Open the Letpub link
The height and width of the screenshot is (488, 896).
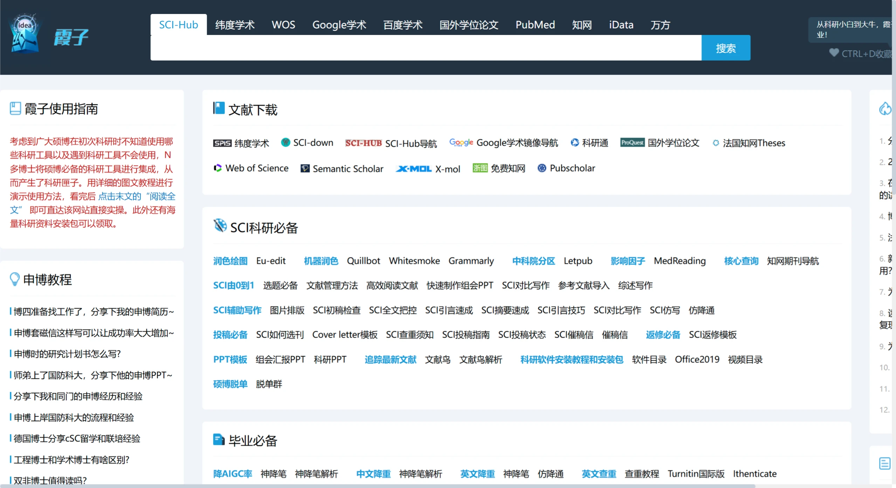pyautogui.click(x=578, y=261)
